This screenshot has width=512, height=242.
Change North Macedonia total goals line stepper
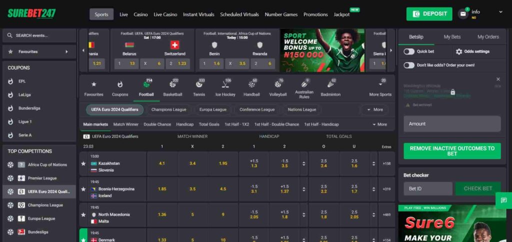pos(373,215)
